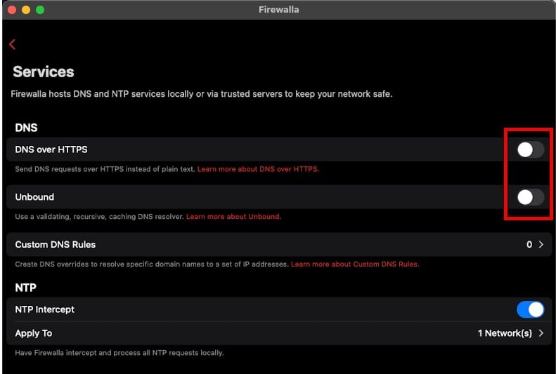Open Learn more about DNS over HTTPS
Viewport: 556px width, 374px height.
pyautogui.click(x=258, y=169)
